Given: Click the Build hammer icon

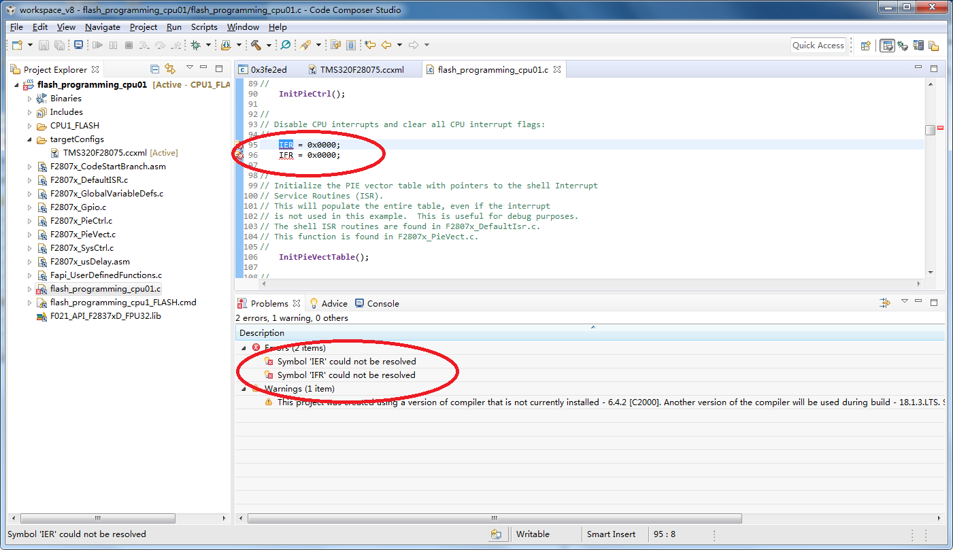Looking at the screenshot, I should point(256,45).
